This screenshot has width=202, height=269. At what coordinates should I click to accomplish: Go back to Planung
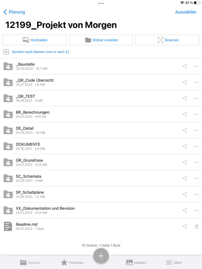(14, 12)
